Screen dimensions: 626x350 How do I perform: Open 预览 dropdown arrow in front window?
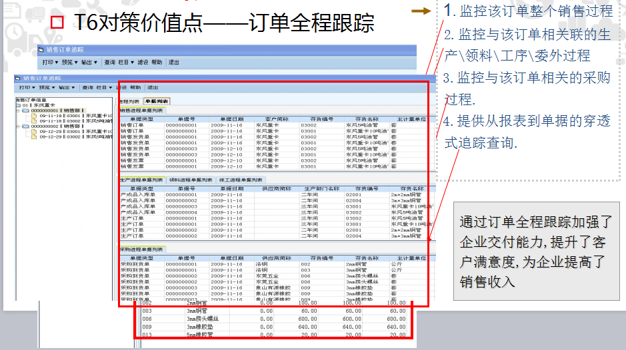pos(53,88)
